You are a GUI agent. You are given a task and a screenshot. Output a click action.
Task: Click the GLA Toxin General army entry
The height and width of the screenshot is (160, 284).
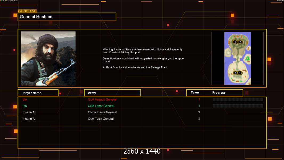[x=101, y=119]
